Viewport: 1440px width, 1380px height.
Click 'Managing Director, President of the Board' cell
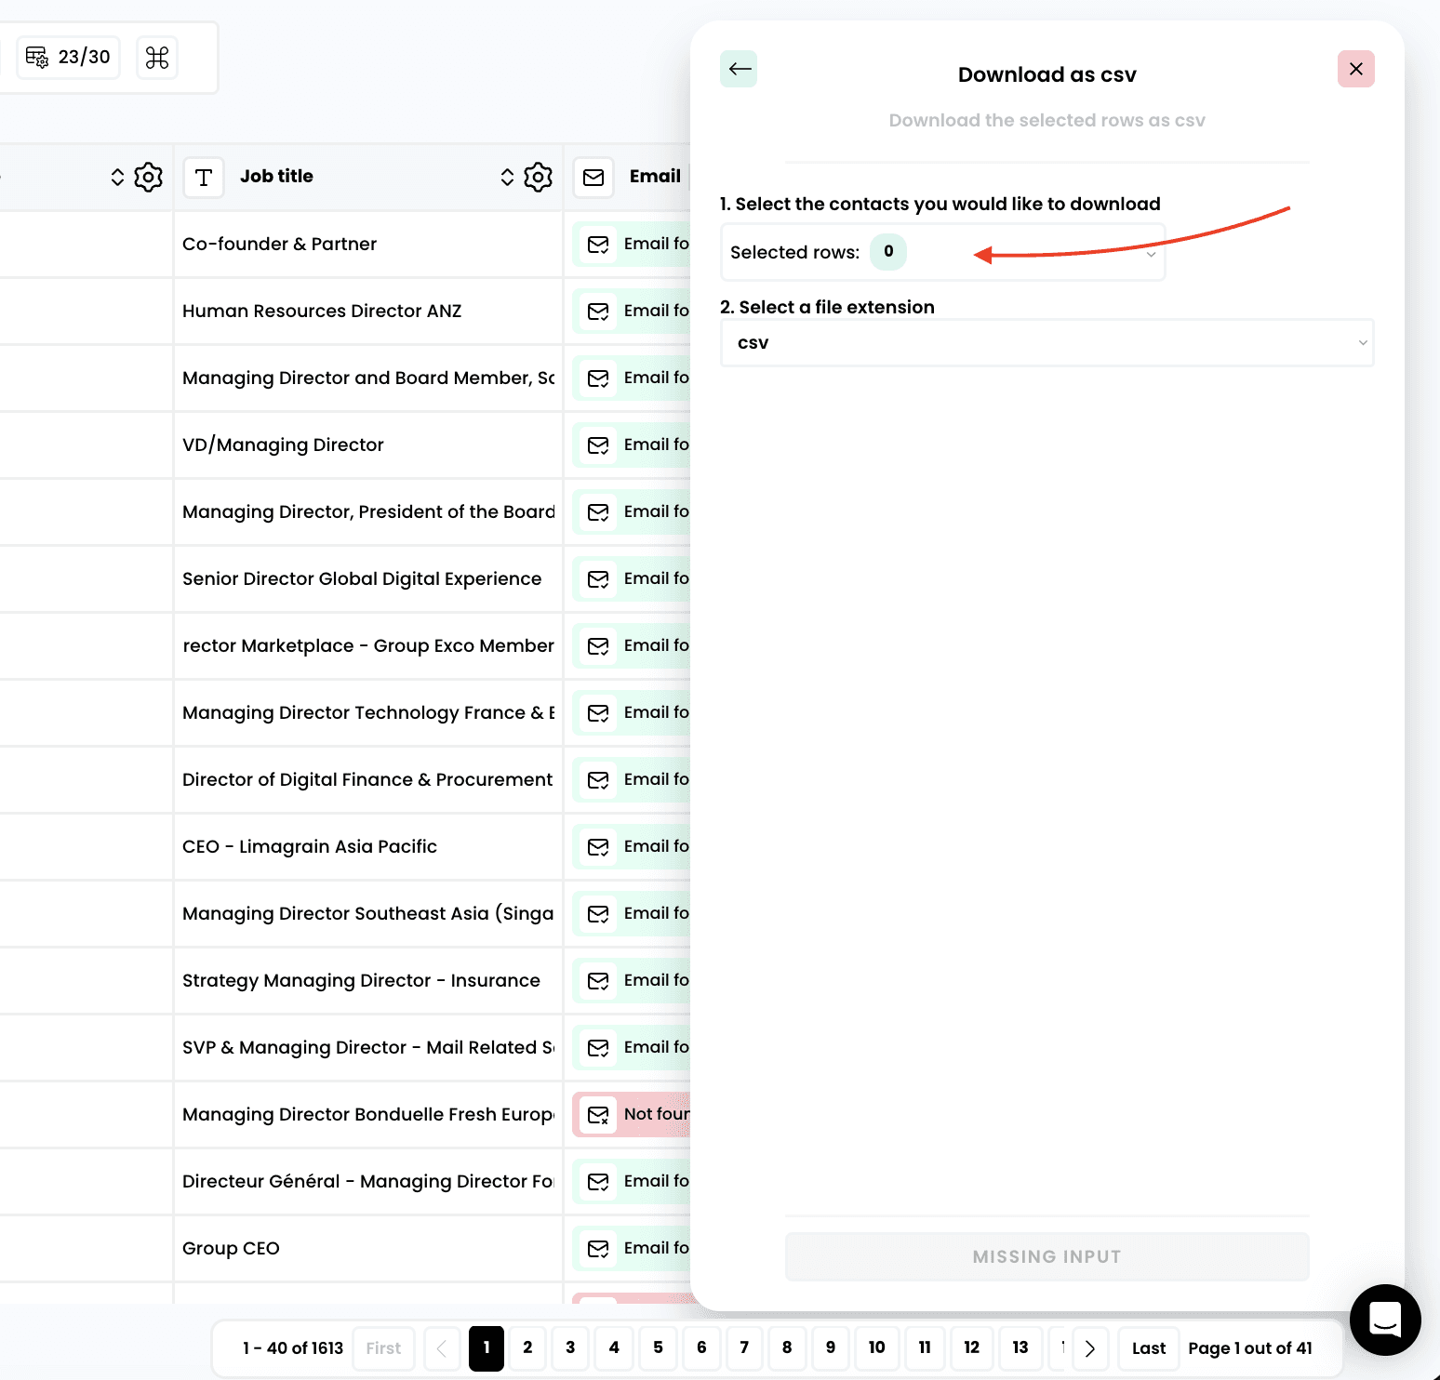pyautogui.click(x=368, y=512)
